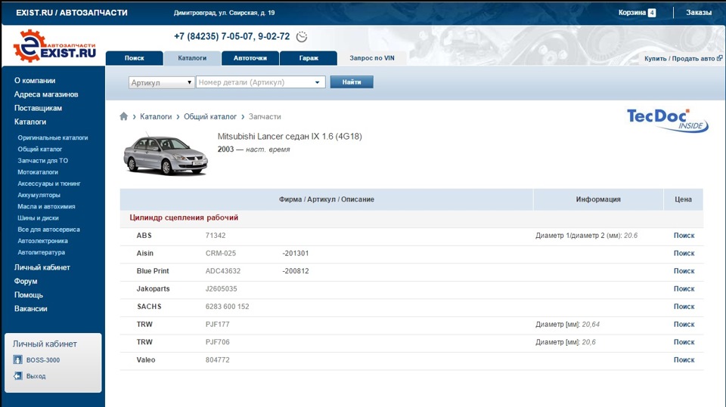Open Вакансии in sidebar
Image resolution: width=726 pixels, height=407 pixels.
(x=30, y=309)
